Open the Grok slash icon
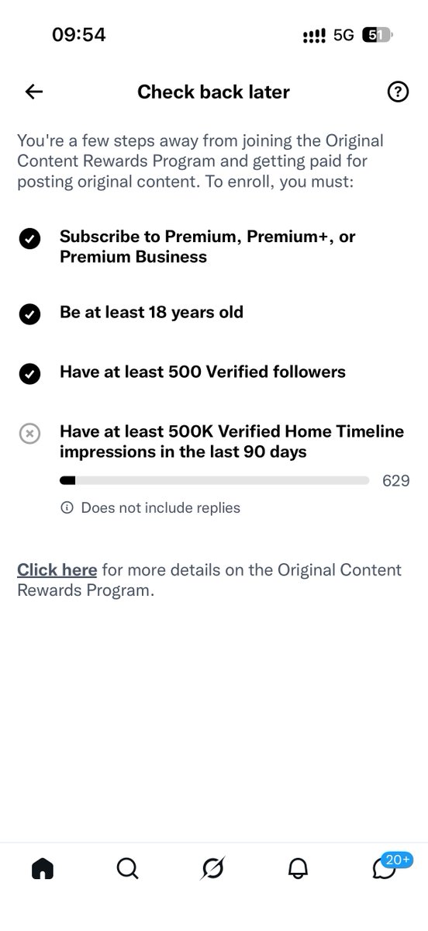The height and width of the screenshot is (931, 428). click(212, 870)
